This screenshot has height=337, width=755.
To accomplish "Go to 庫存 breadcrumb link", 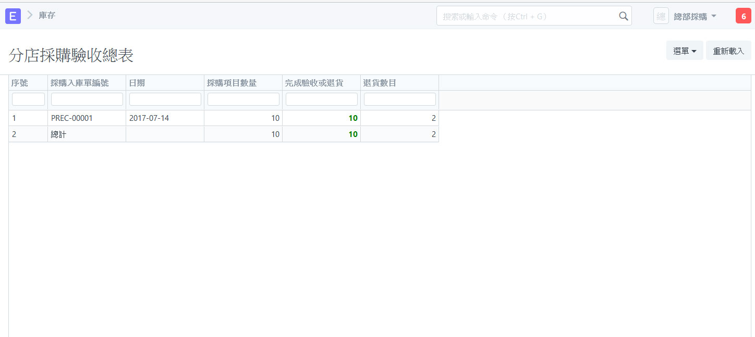I will click(47, 16).
